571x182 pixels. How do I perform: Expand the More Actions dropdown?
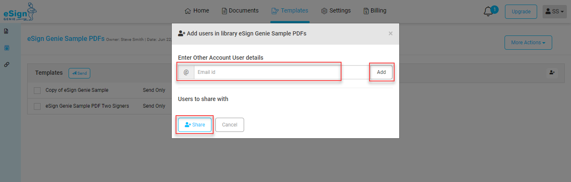pos(528,43)
